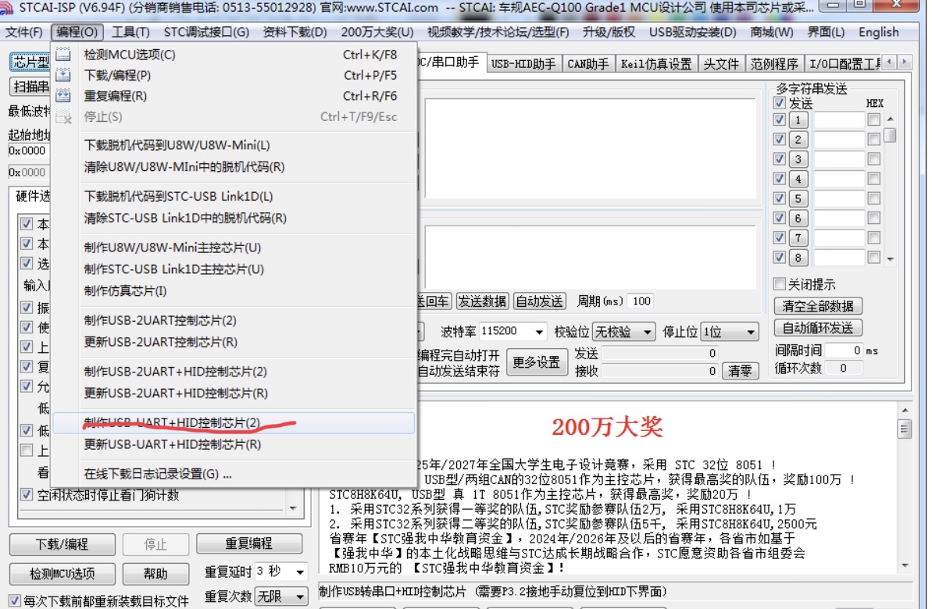Enable HEX for string row 1
The width and height of the screenshot is (932, 609).
click(873, 120)
